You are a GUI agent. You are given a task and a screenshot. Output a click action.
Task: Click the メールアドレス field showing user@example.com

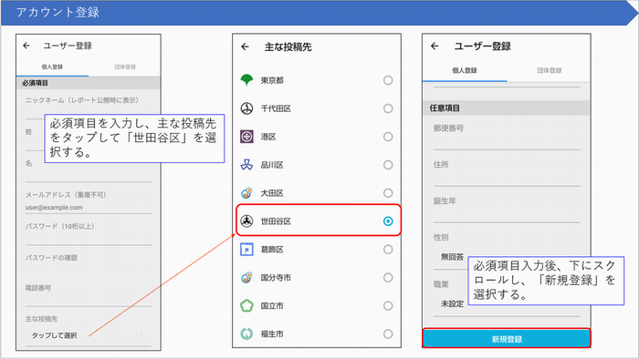click(89, 208)
